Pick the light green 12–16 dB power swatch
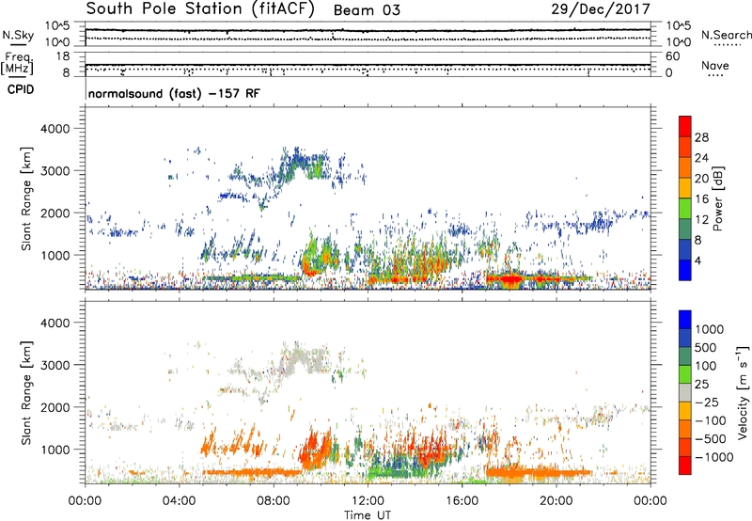Image resolution: width=752 pixels, height=521 pixels. click(x=685, y=209)
